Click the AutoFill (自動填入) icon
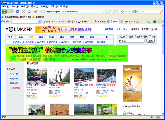 [122, 22]
